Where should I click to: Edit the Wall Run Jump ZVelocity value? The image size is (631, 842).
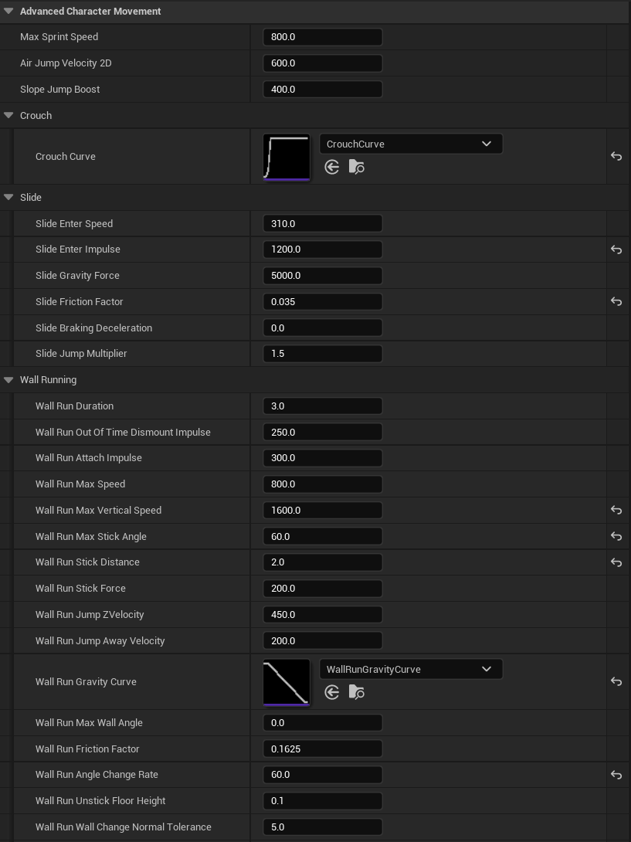click(x=322, y=614)
